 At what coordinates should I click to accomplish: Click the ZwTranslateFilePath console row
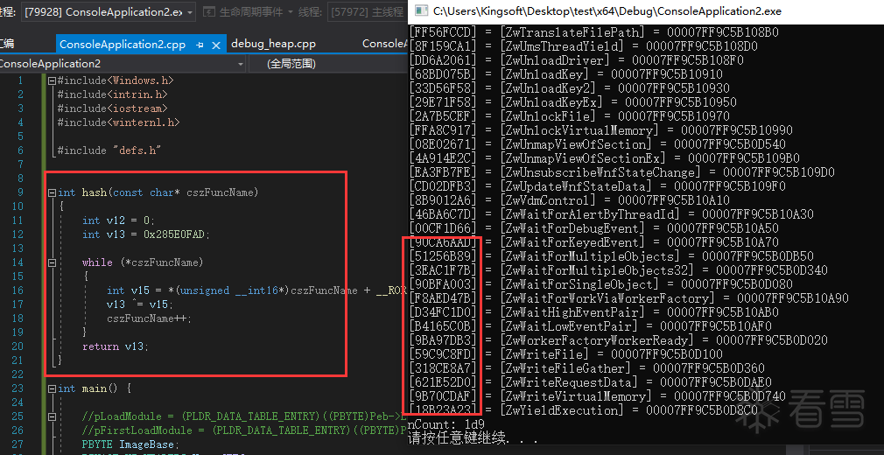pos(593,32)
